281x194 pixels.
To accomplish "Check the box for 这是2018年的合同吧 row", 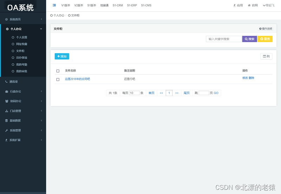I will point(58,79).
